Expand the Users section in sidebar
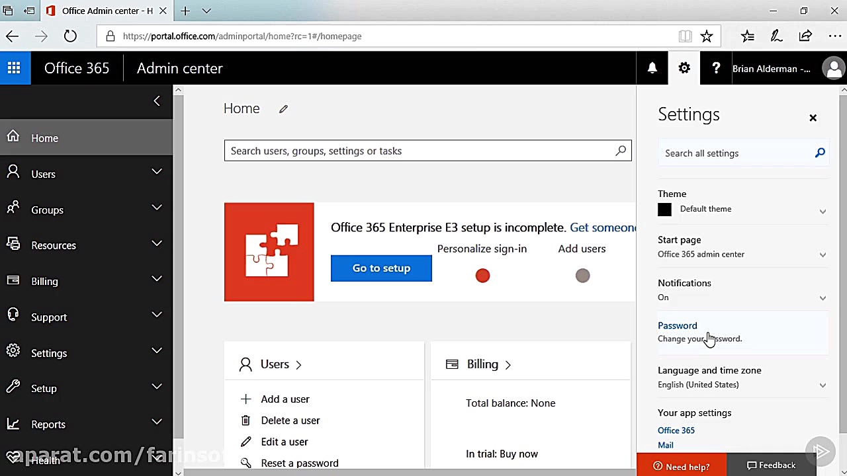Viewport: 847px width, 476px height. 157,172
